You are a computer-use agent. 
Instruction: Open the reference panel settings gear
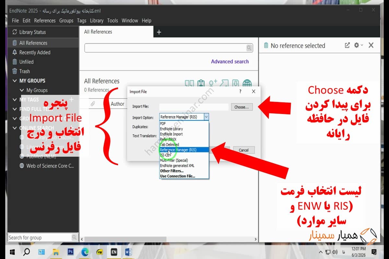coord(357,45)
